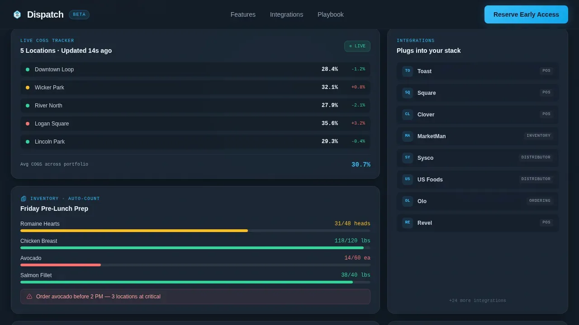579x325 pixels.
Task: Click the ORDERING tag on Olo row
Action: pos(540,201)
